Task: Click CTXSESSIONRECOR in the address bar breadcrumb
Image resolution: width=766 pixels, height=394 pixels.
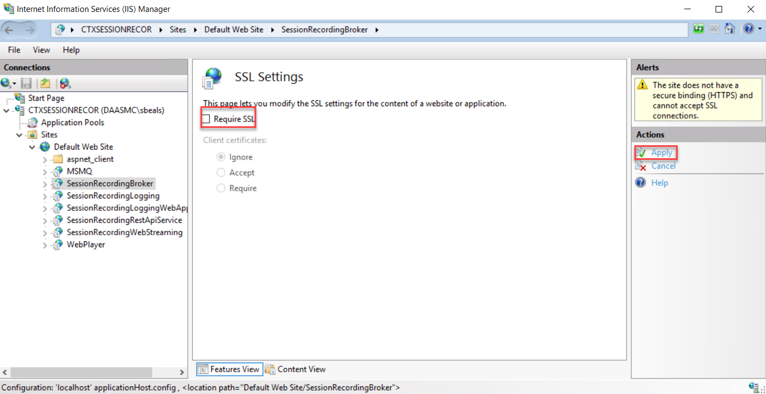Action: tap(118, 30)
